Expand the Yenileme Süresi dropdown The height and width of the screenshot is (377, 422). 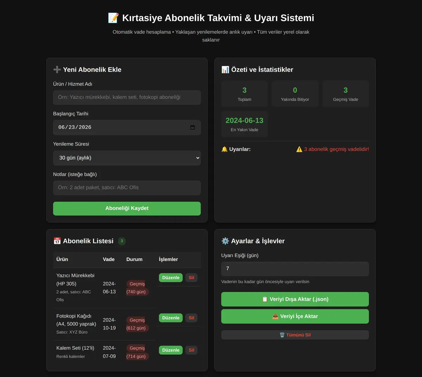(x=127, y=158)
